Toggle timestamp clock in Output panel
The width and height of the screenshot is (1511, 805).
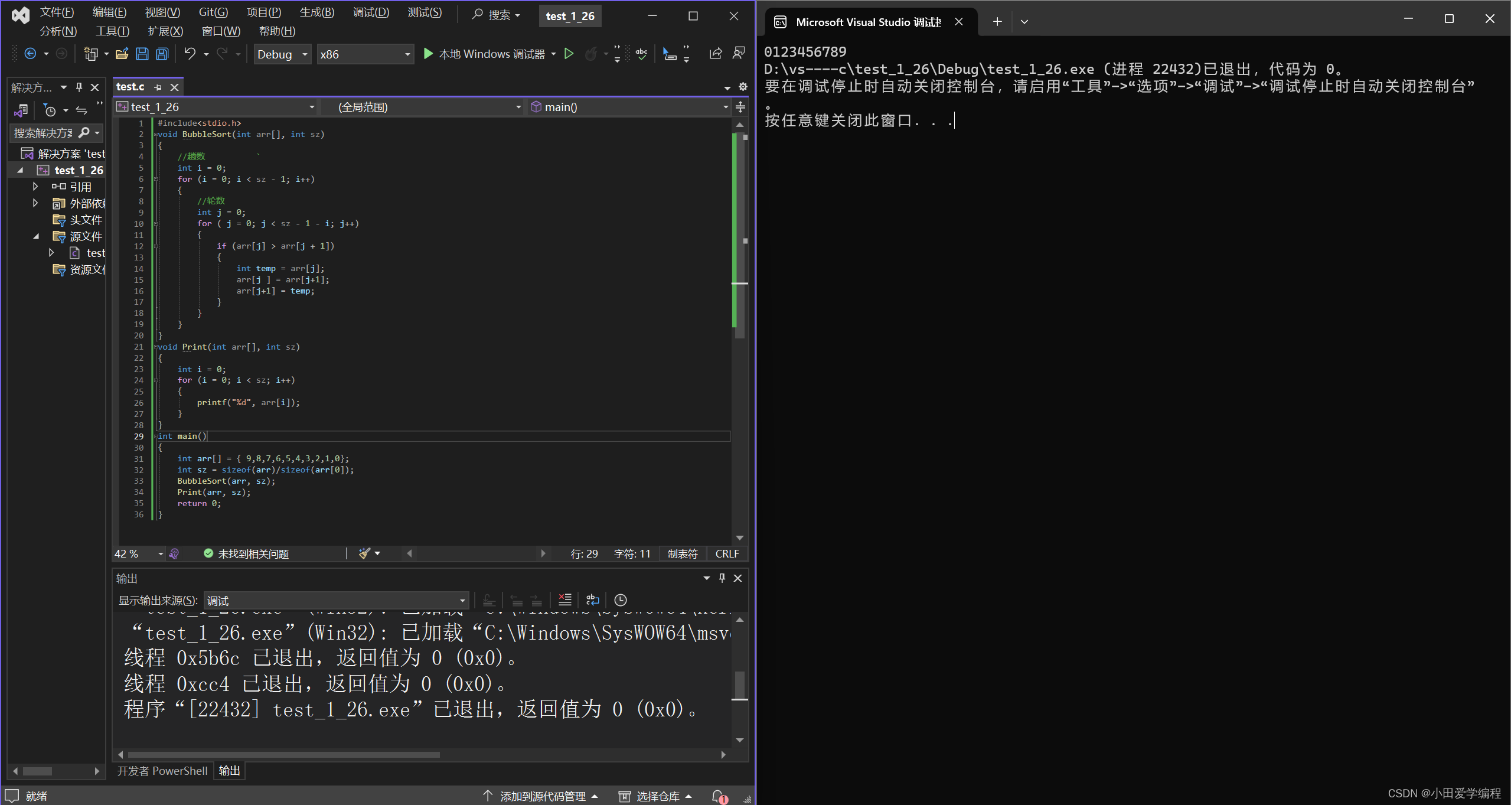tap(620, 600)
